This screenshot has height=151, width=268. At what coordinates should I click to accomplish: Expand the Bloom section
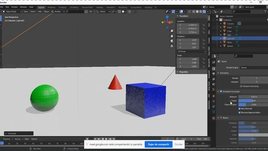pyautogui.click(x=218, y=118)
